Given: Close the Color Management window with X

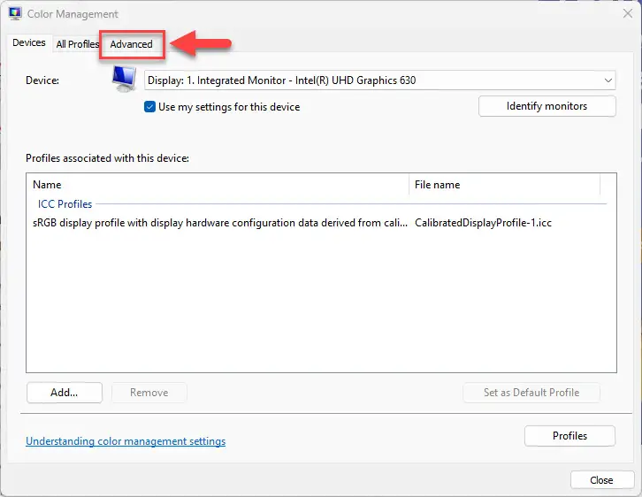Looking at the screenshot, I should click(x=627, y=13).
